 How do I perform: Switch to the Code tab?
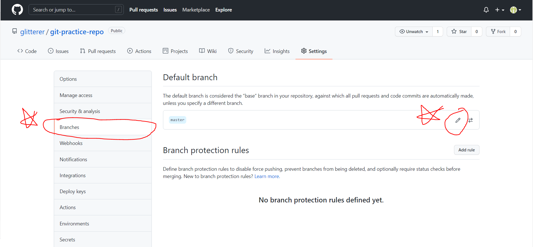(x=27, y=51)
